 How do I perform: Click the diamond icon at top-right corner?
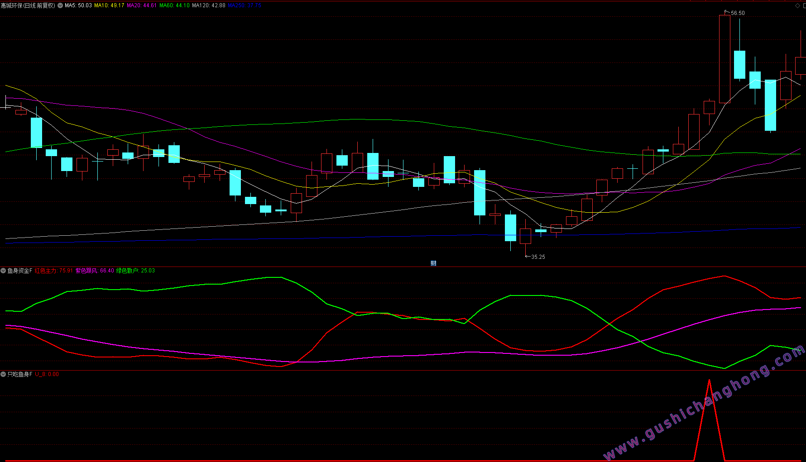(798, 5)
